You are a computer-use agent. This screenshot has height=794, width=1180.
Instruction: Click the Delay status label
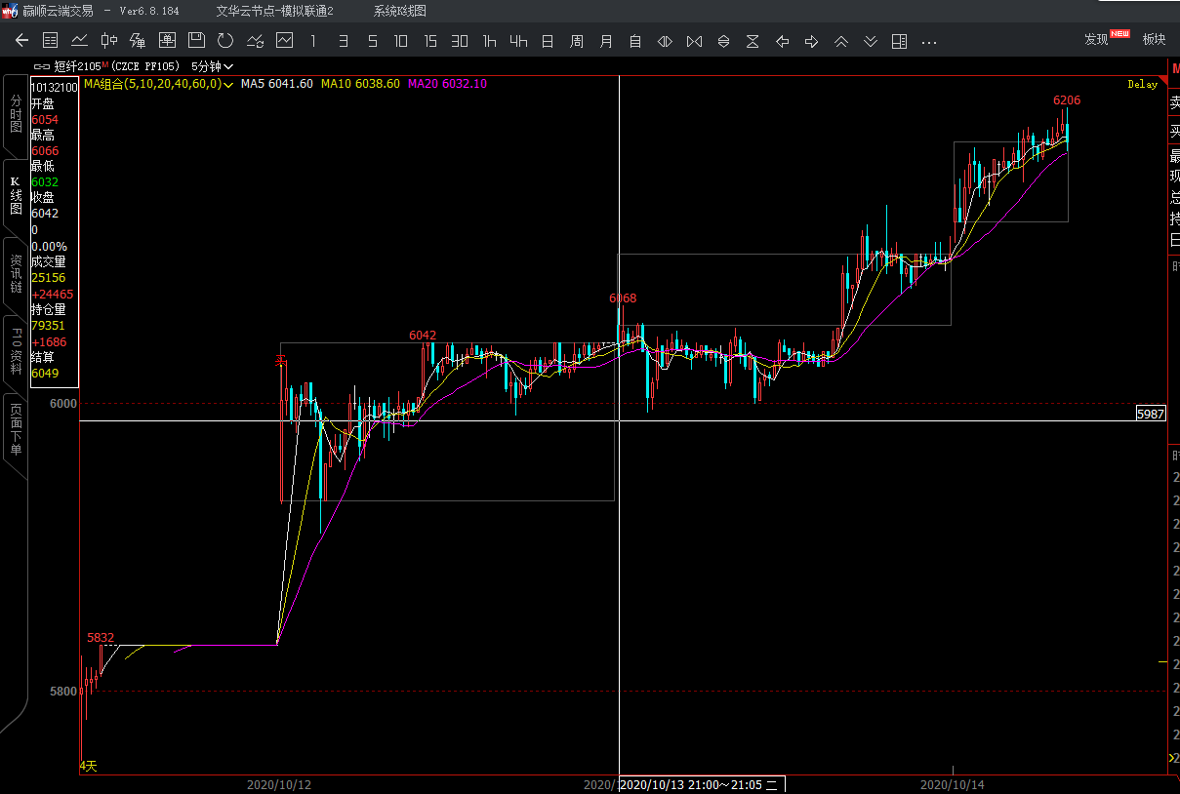click(x=1143, y=85)
